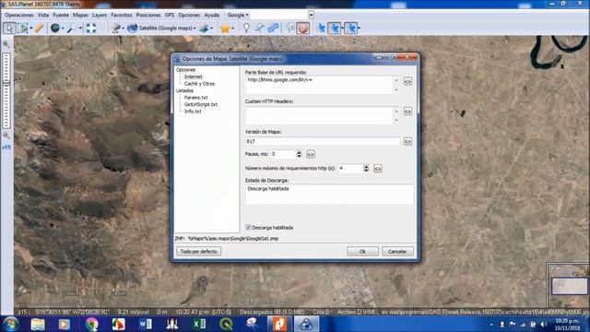Image resolution: width=590 pixels, height=332 pixels.
Task: Open dropdown arrow next to favorites star
Action: click(x=232, y=29)
